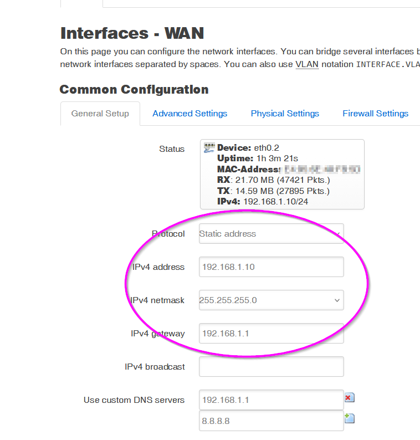This screenshot has width=420, height=440.
Task: Click the Common Configuration section heading
Action: tap(134, 90)
